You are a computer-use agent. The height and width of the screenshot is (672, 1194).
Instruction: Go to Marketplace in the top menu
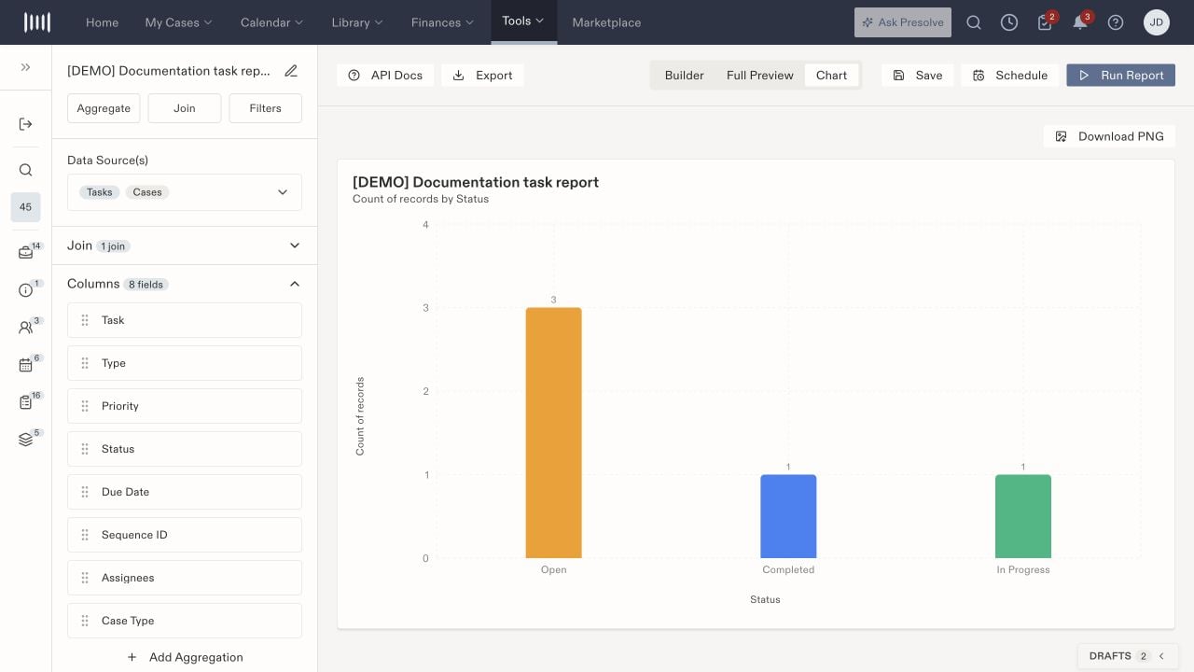(x=606, y=22)
